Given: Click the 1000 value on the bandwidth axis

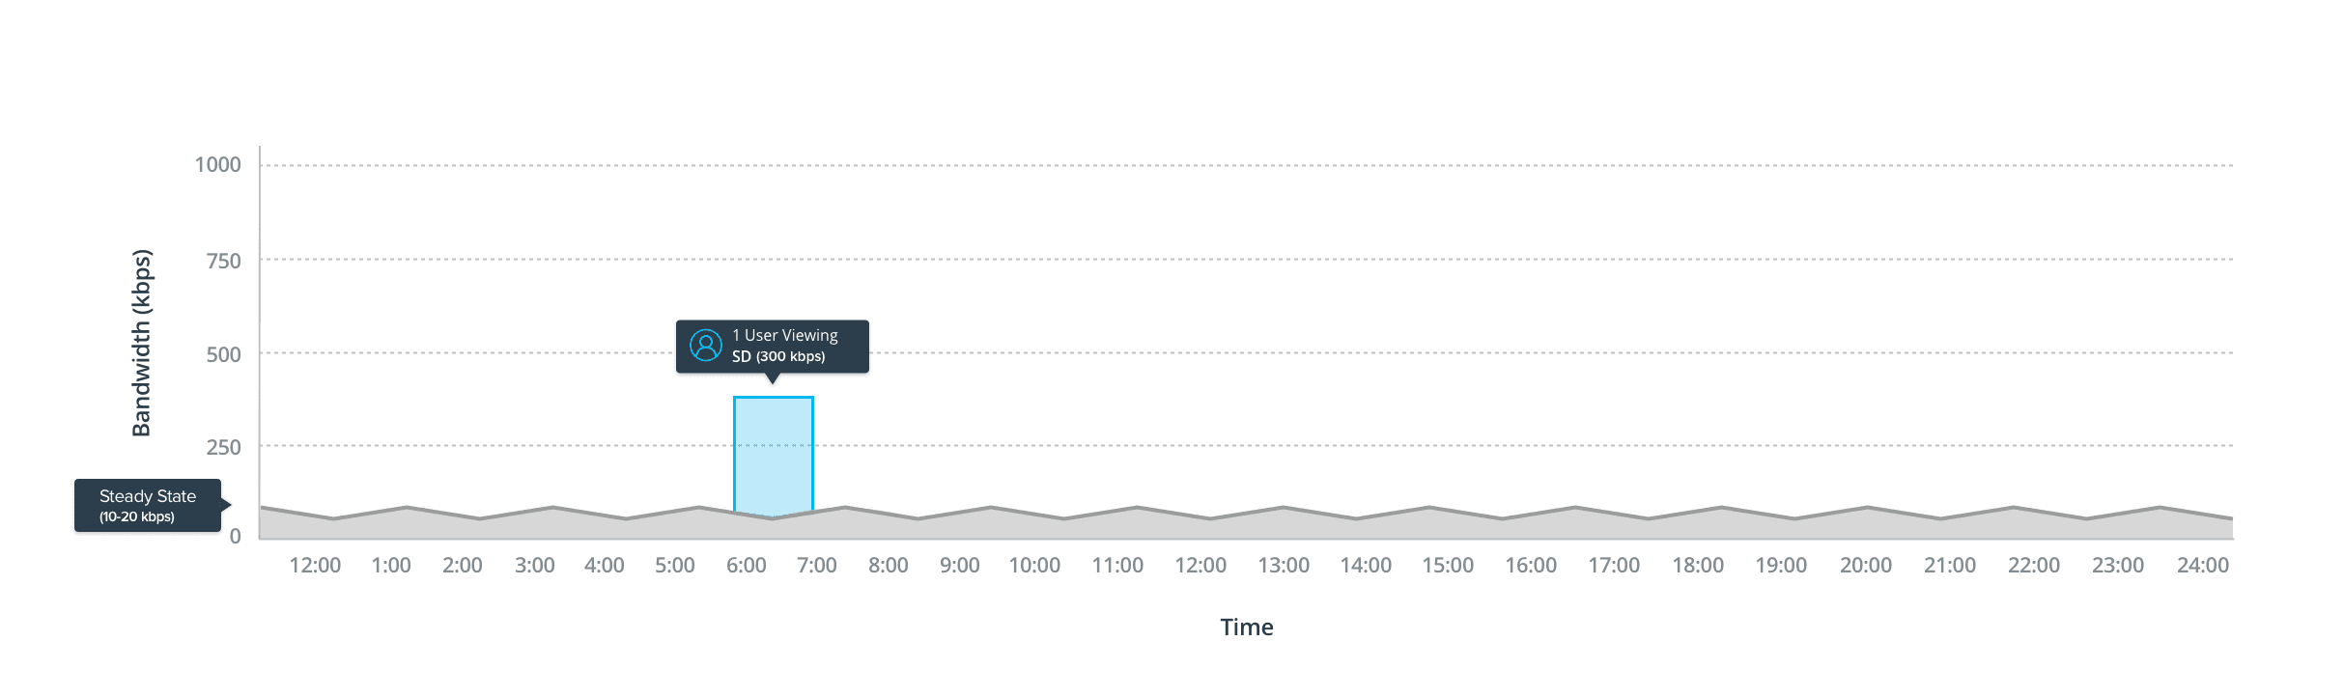Looking at the screenshot, I should coord(217,165).
